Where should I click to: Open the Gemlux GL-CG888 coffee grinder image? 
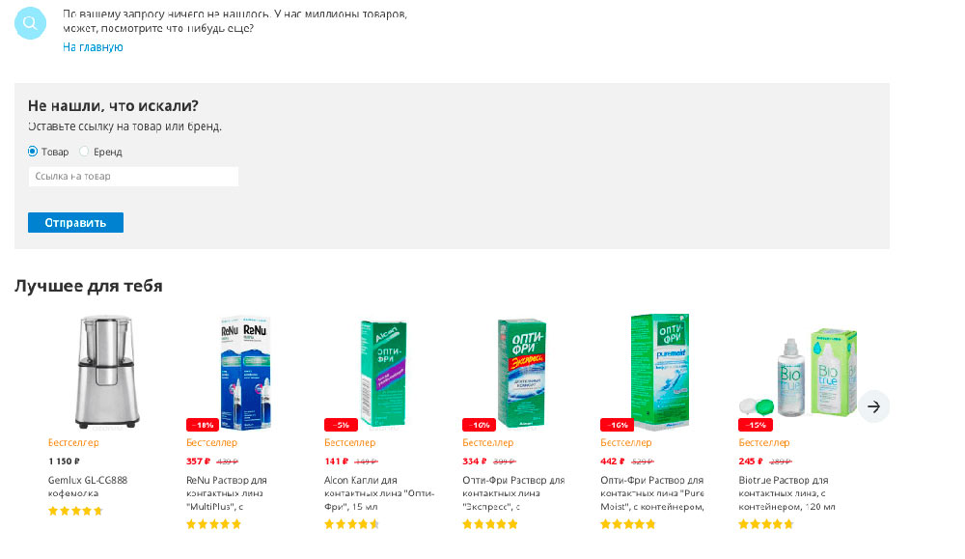coord(100,371)
